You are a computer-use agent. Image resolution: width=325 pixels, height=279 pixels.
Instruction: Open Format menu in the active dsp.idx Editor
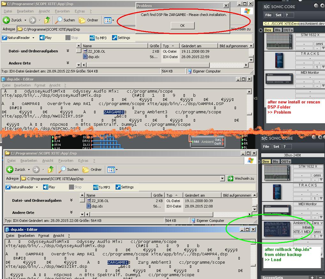(x=44, y=236)
